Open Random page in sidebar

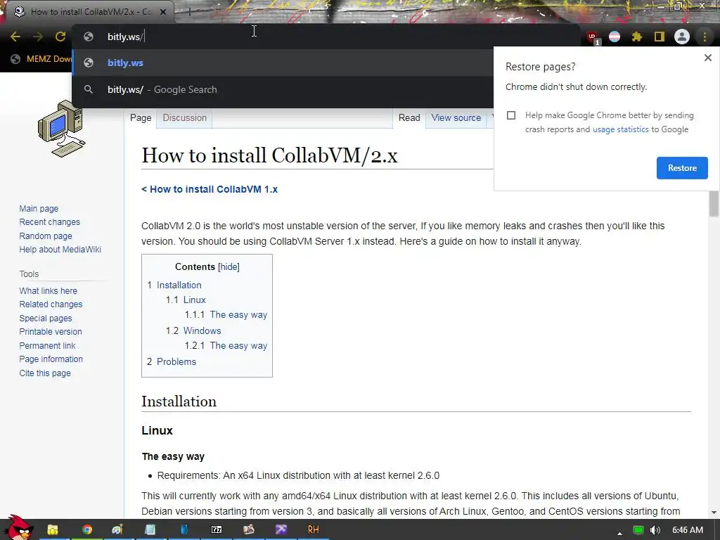(46, 236)
